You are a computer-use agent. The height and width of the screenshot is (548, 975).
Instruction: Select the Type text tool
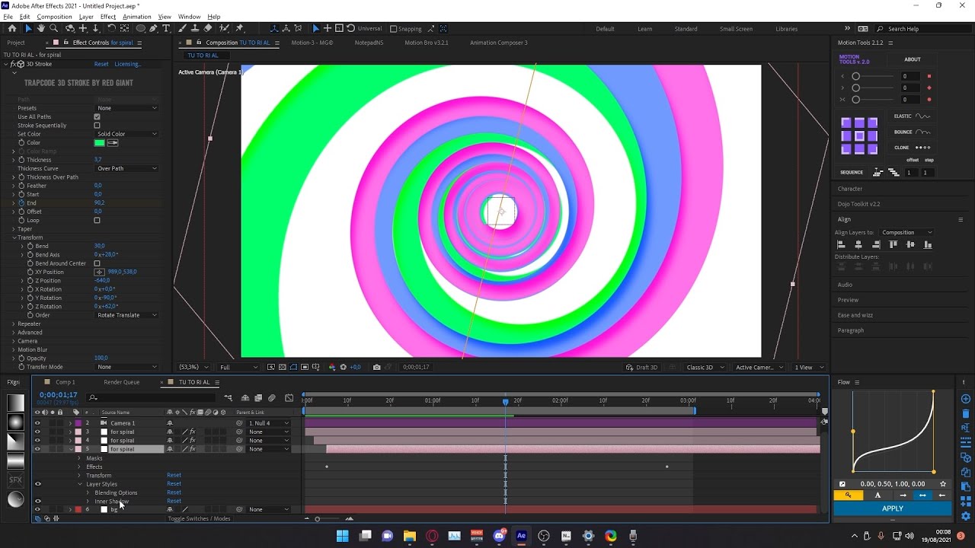[166, 28]
